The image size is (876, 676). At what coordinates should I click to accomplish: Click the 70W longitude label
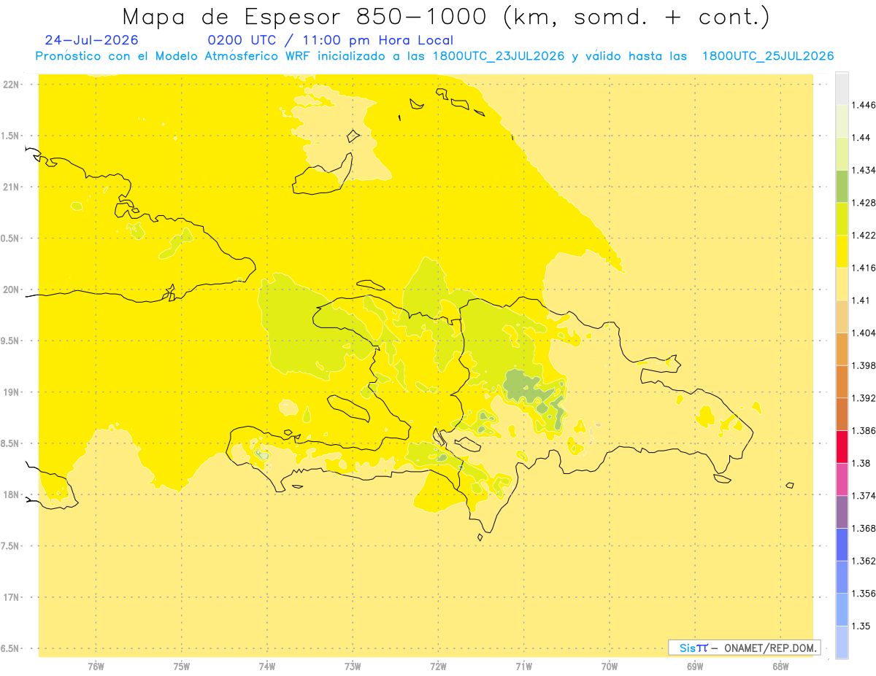coord(610,666)
